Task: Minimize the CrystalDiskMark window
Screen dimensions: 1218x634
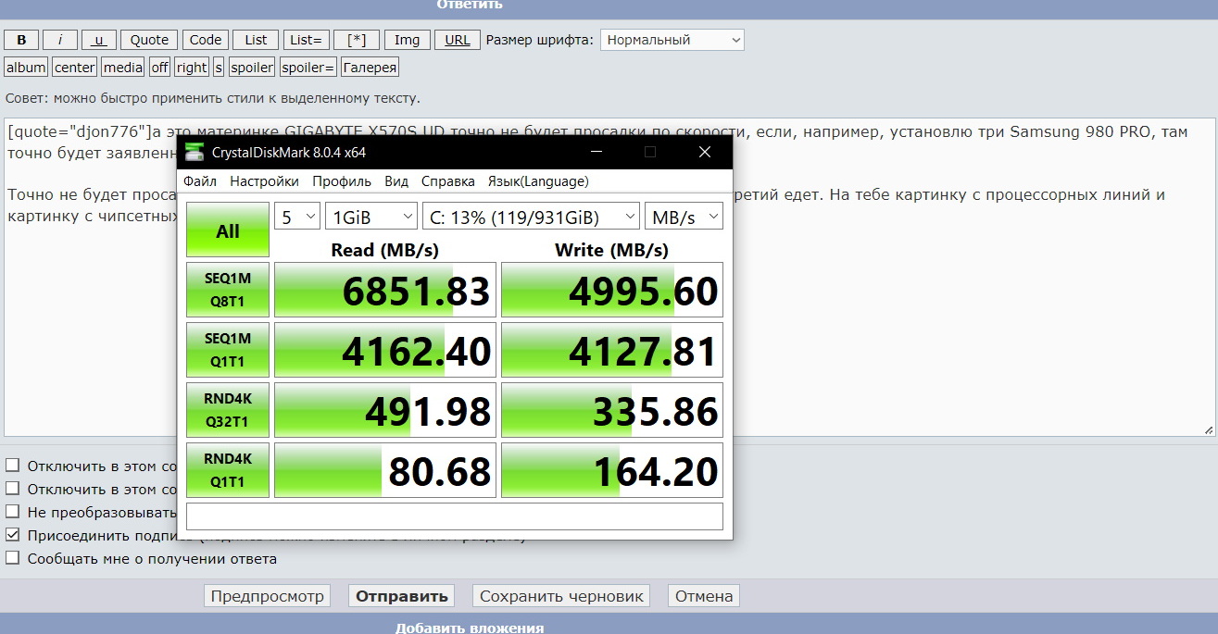Action: pyautogui.click(x=595, y=152)
